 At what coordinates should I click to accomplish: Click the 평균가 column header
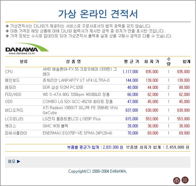[x=131, y=62]
